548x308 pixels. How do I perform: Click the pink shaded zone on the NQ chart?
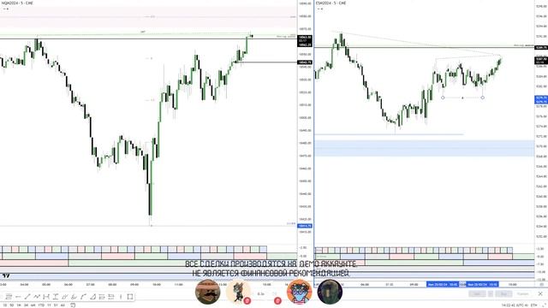(148, 17)
